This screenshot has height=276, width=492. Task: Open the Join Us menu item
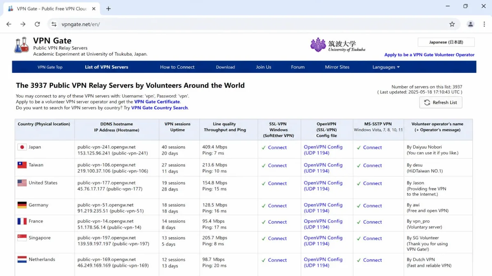pyautogui.click(x=264, y=67)
